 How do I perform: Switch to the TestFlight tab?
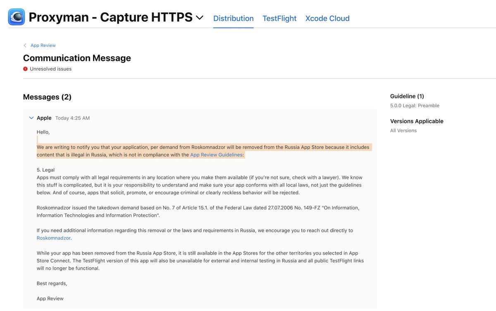coord(279,18)
